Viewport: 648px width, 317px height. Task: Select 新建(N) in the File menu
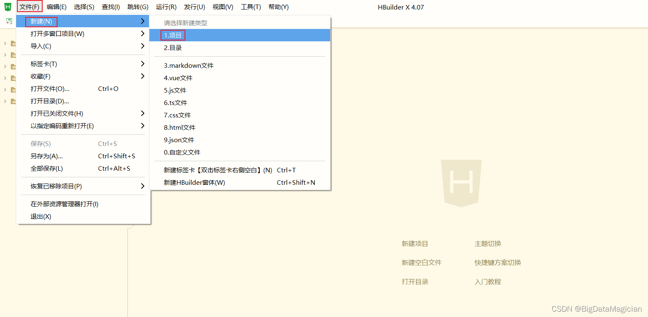pos(83,21)
